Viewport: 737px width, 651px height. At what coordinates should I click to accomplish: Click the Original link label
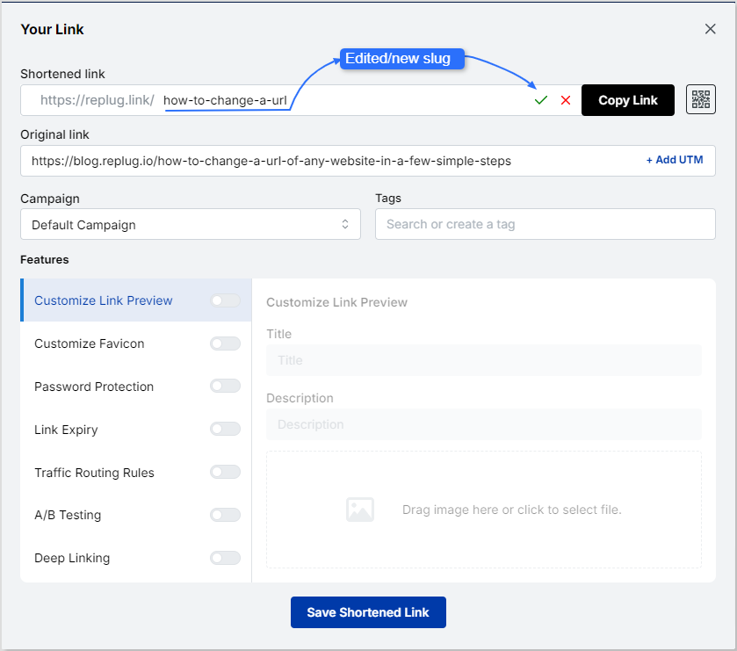[54, 134]
